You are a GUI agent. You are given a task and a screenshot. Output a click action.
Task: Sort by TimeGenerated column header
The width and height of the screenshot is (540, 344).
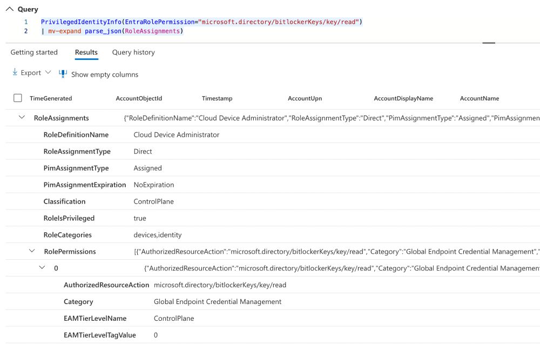coord(51,98)
